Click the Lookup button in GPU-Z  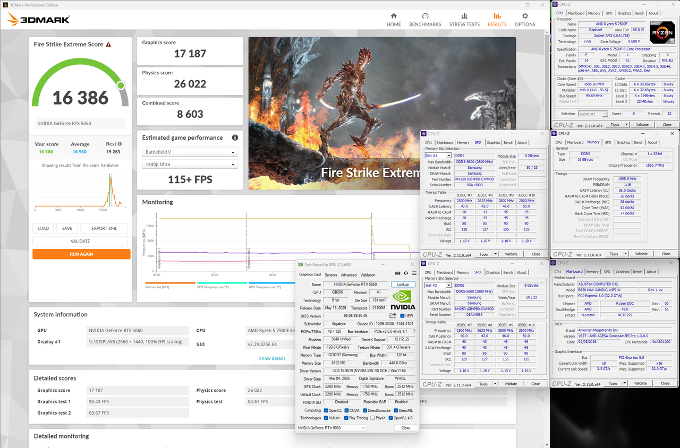pos(403,285)
